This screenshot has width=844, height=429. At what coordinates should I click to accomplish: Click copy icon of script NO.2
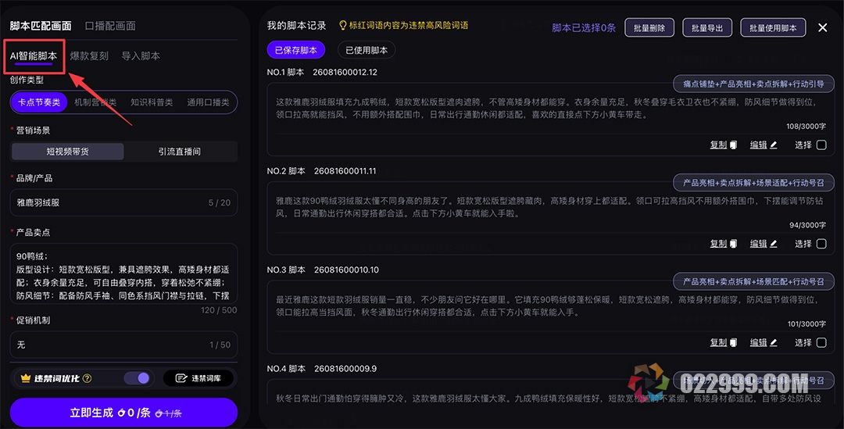pyautogui.click(x=733, y=244)
